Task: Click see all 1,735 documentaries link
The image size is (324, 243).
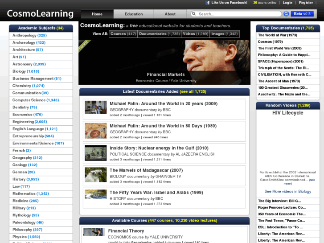Action: 193,91
